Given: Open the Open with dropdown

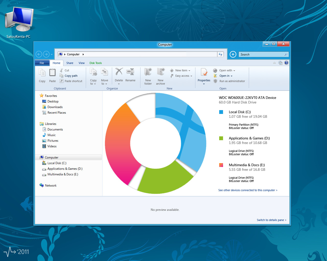Looking at the screenshot, I should [224, 70].
